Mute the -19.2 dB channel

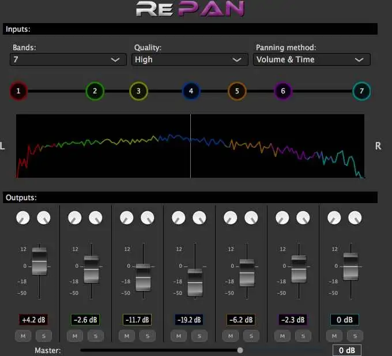(179, 336)
